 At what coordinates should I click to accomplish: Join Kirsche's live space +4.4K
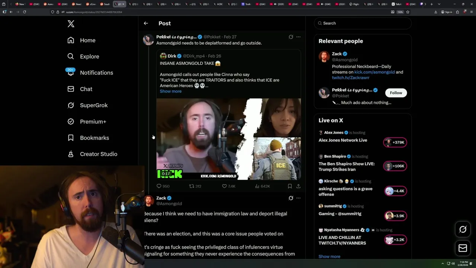pyautogui.click(x=395, y=191)
